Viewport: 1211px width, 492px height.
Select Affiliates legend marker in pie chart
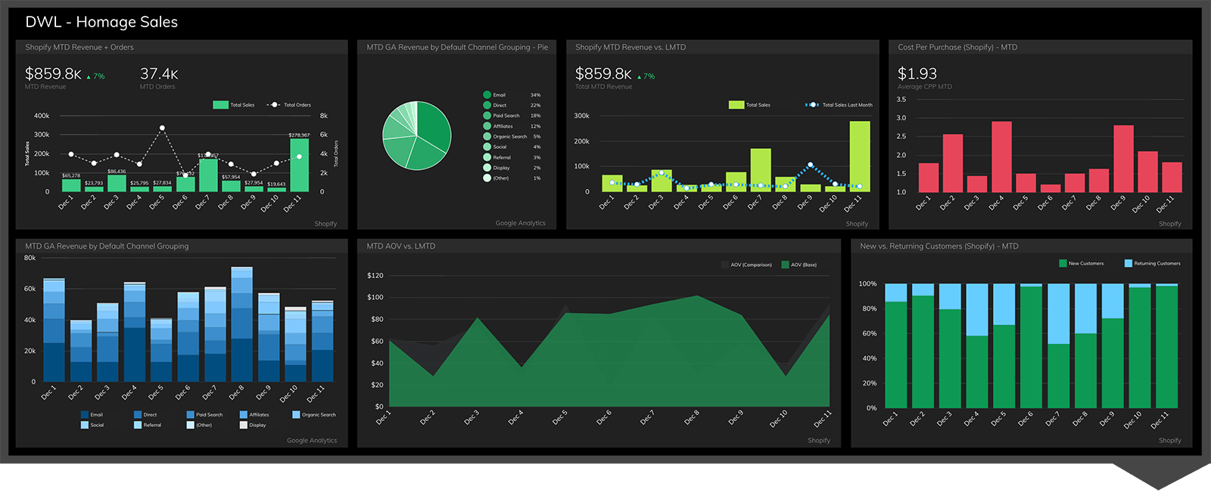[487, 126]
